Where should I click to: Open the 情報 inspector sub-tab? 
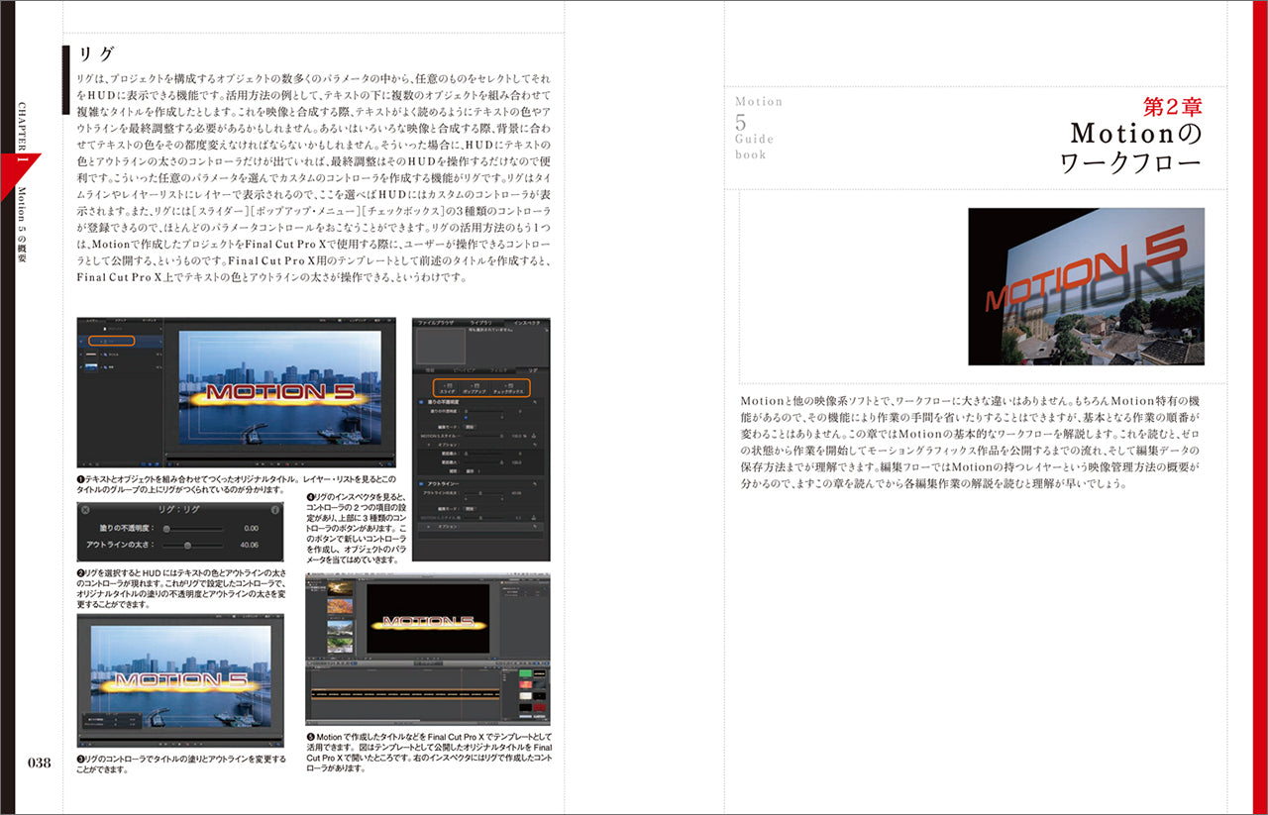pos(430,370)
